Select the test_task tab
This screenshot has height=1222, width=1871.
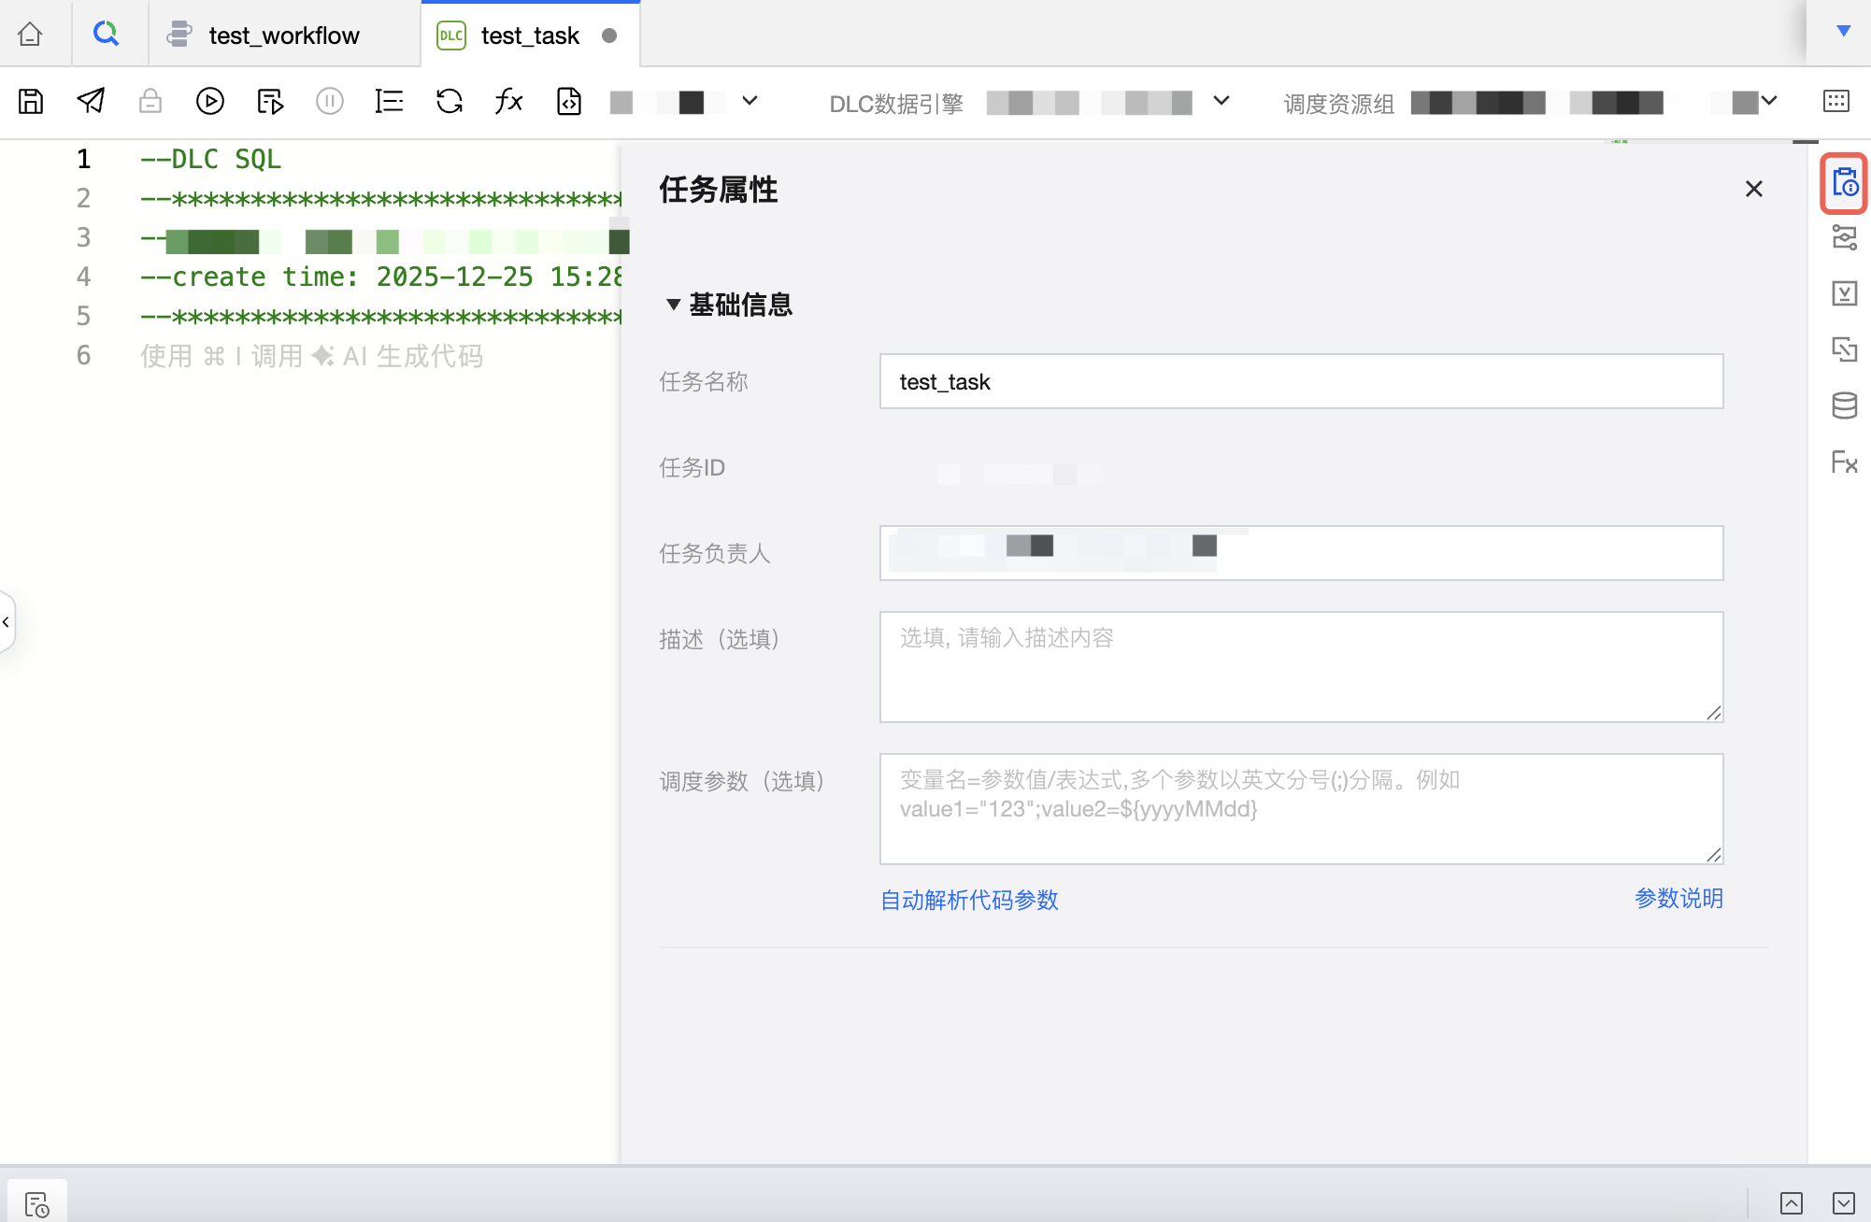[x=529, y=36]
